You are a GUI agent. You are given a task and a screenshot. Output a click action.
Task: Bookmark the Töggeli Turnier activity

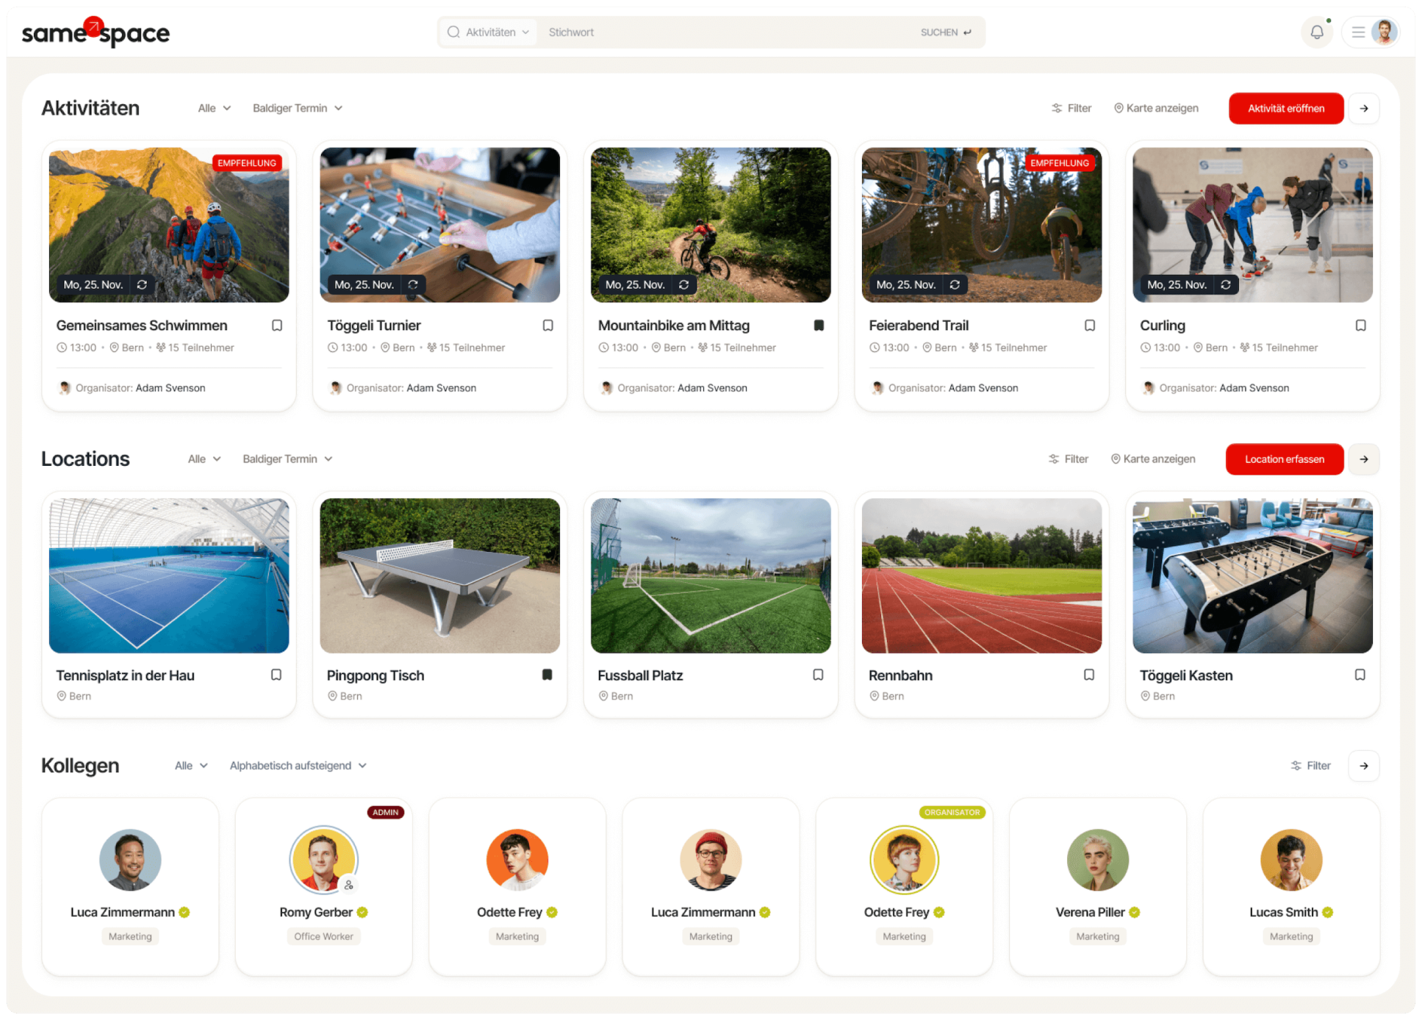point(548,326)
